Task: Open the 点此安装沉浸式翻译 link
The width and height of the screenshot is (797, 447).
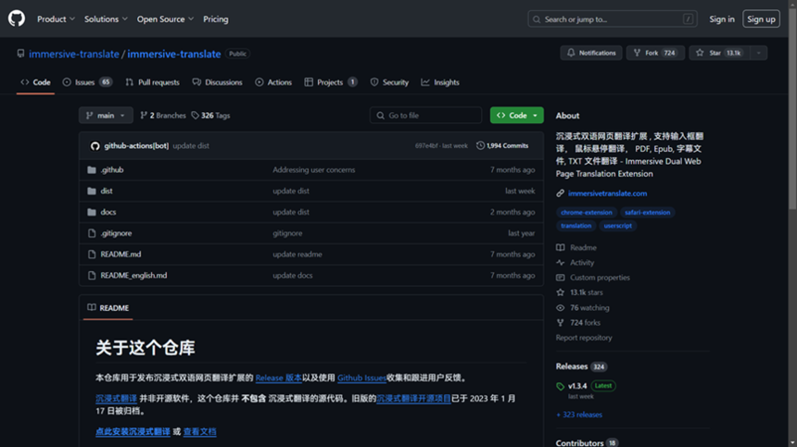Action: coord(133,432)
